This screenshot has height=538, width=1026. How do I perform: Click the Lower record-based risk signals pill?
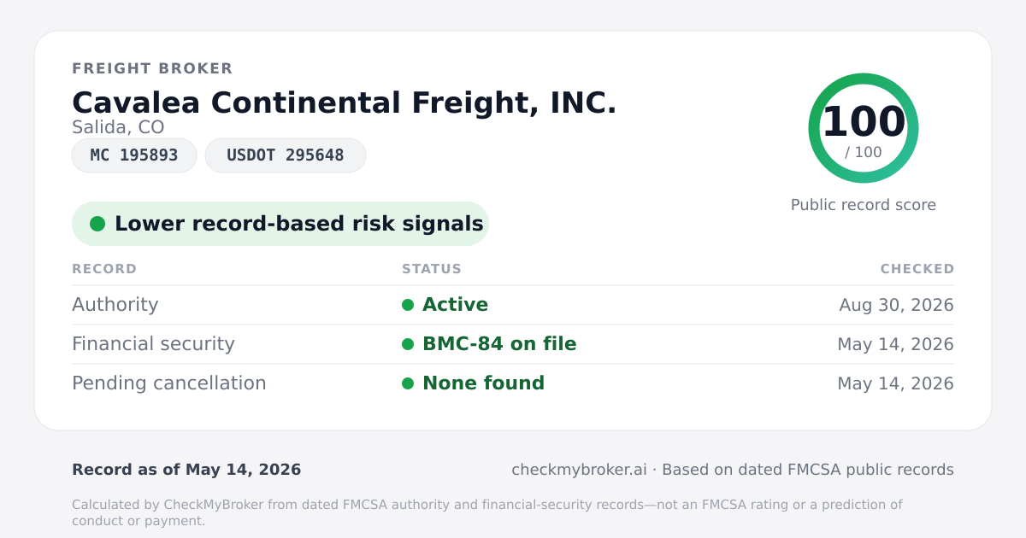coord(280,224)
